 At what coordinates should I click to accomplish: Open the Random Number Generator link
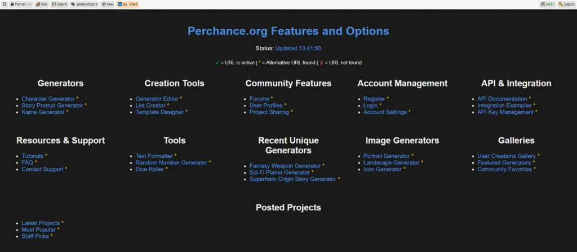click(x=171, y=162)
